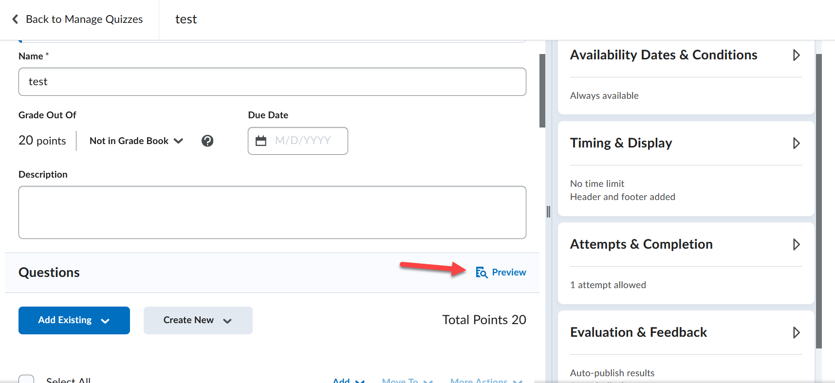Click the Preview link text

509,273
